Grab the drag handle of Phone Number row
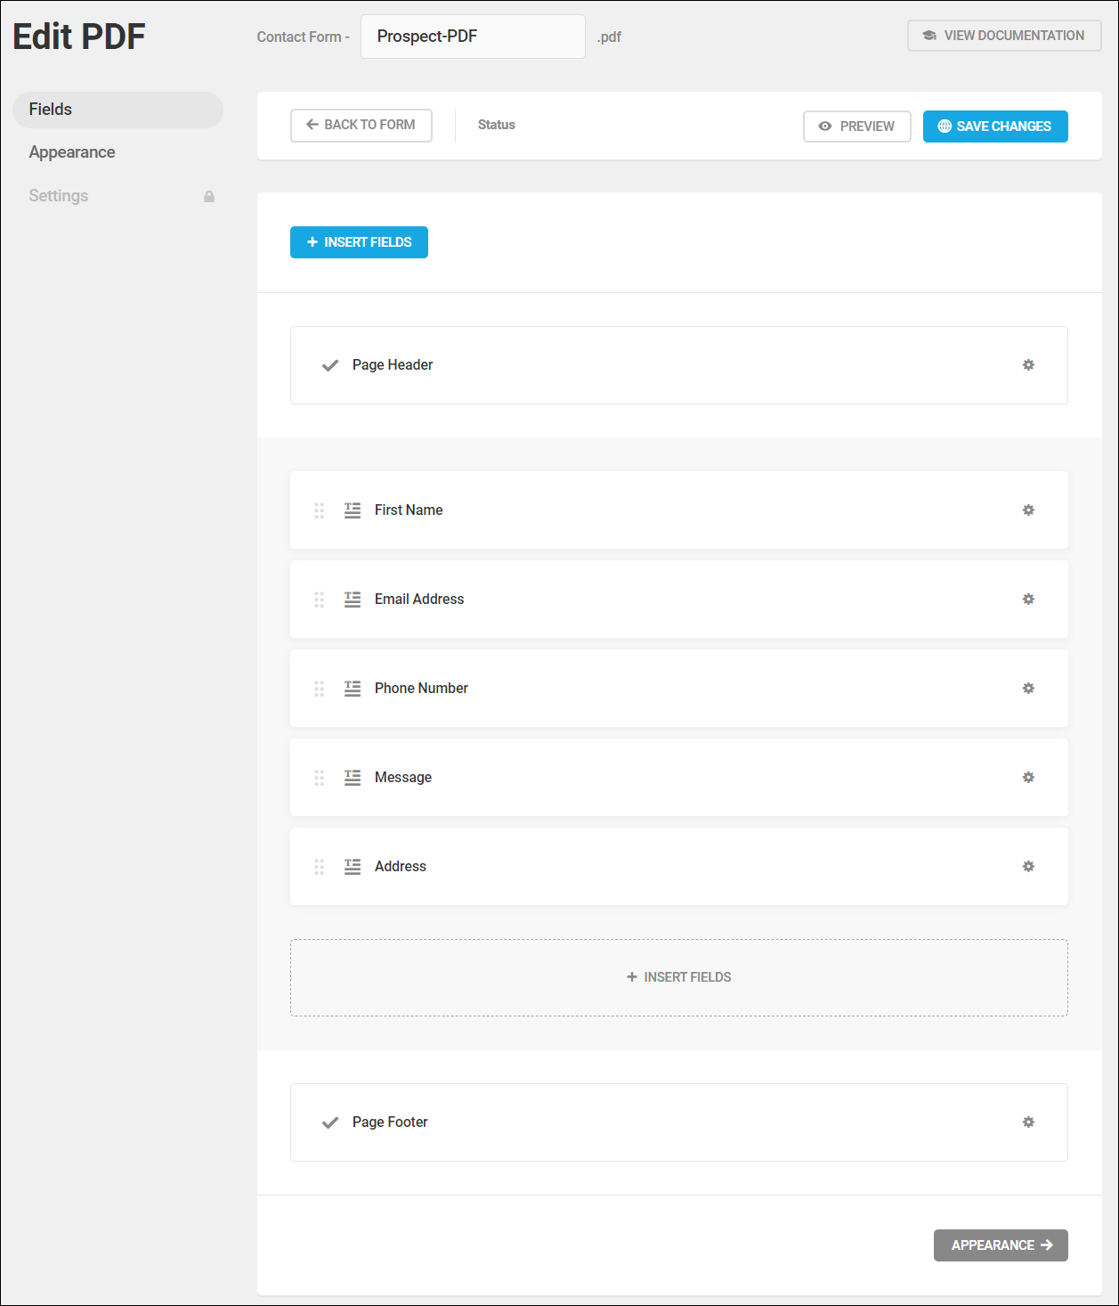 pyautogui.click(x=319, y=689)
